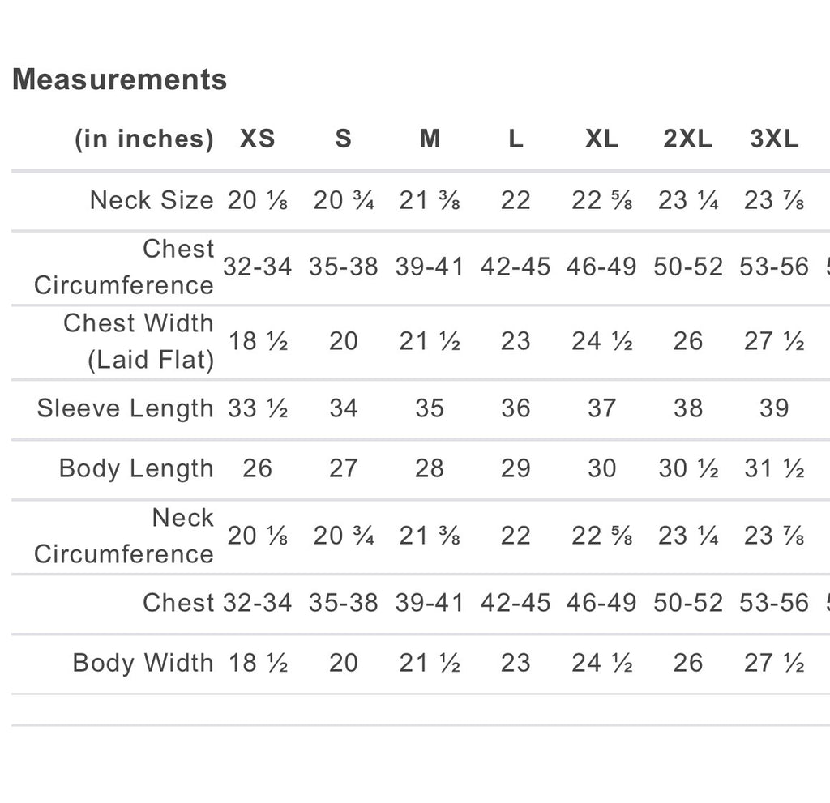Viewport: 830px width, 803px height.
Task: Click Chest Circumference 39-41 for M
Action: pos(430,267)
